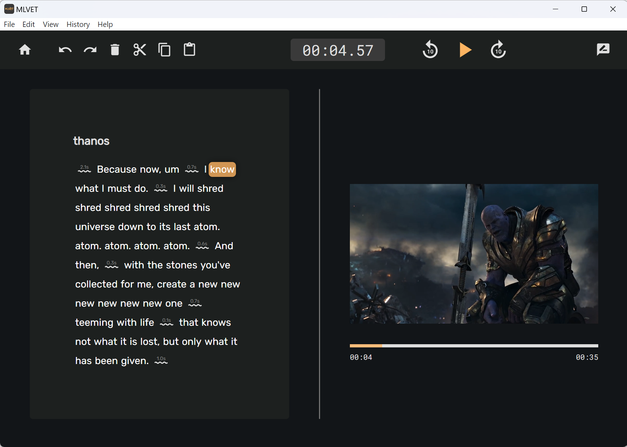
Task: Click the 0.3s pause after 'must do.'
Action: pyautogui.click(x=161, y=188)
